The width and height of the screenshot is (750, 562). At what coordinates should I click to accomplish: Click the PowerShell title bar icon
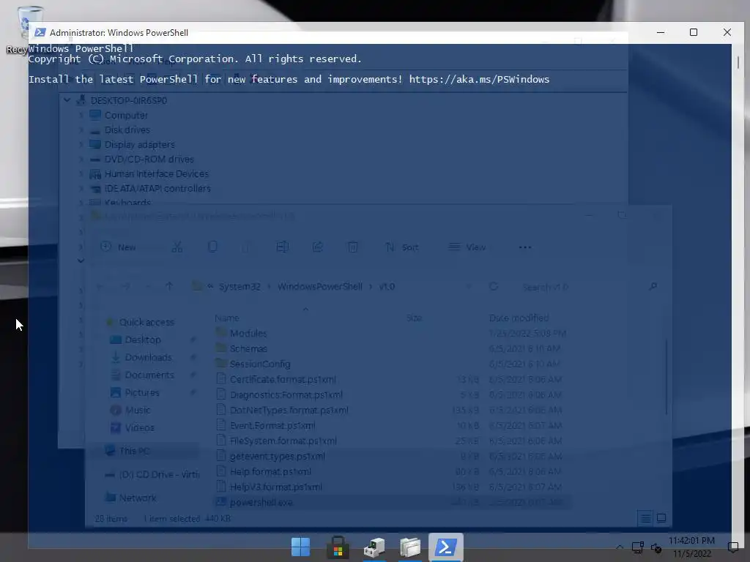(40, 32)
